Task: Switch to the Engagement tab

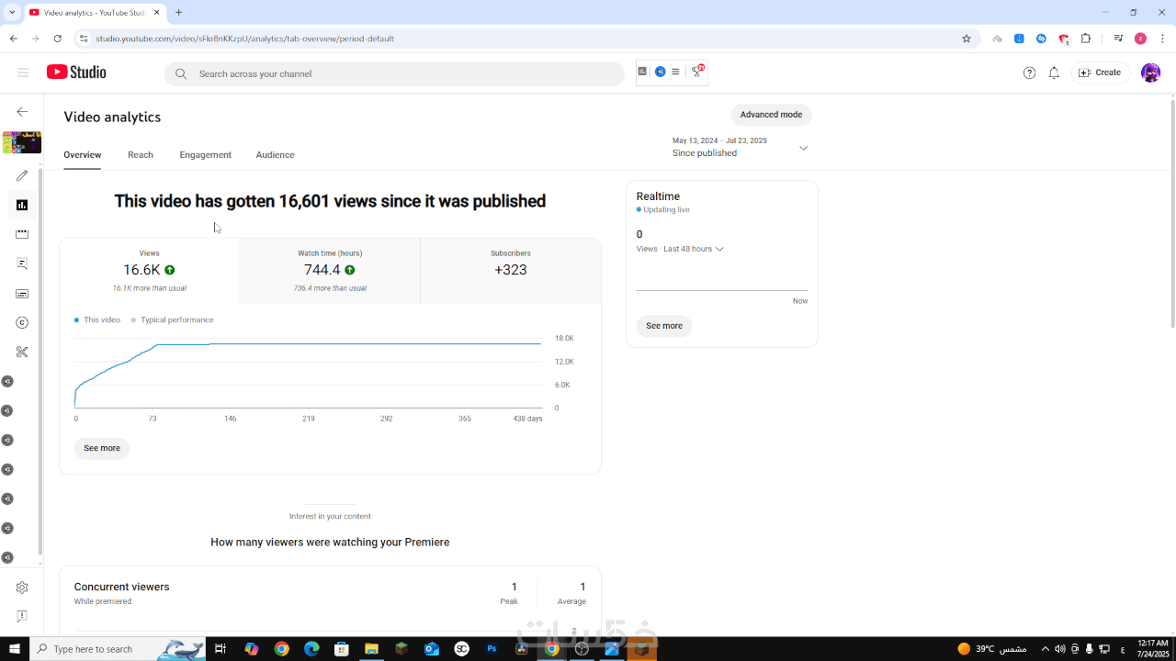Action: (x=206, y=155)
